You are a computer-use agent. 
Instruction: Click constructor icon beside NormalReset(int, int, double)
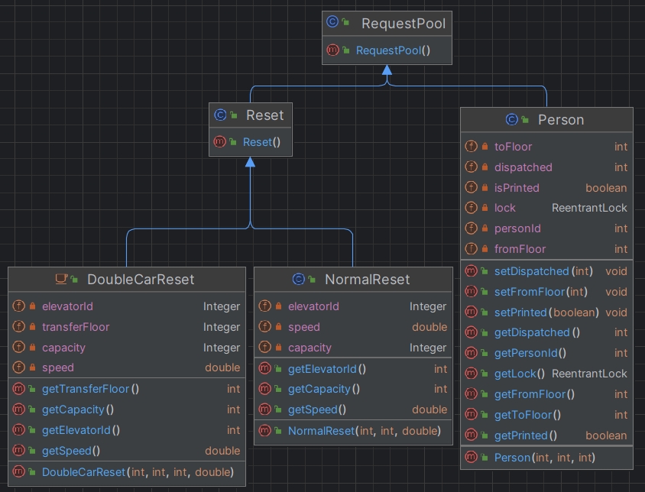tap(264, 431)
